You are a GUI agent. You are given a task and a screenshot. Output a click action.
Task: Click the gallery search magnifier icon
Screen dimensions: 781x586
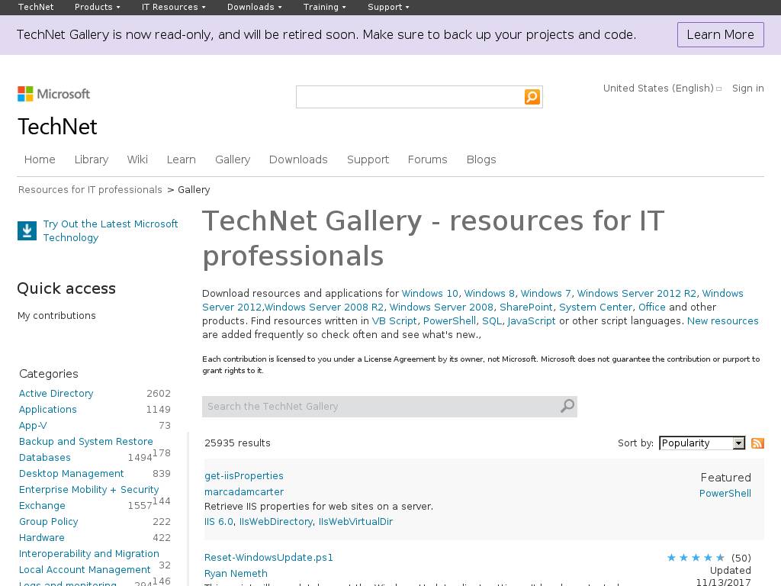point(567,407)
